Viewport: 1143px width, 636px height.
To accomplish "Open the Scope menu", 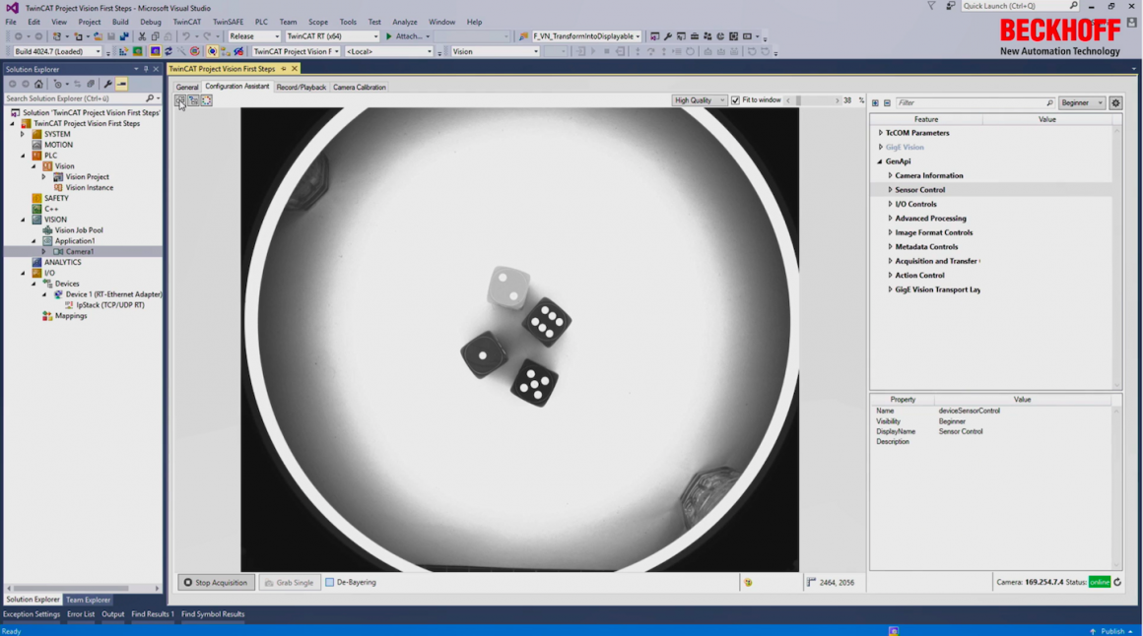I will [x=318, y=22].
